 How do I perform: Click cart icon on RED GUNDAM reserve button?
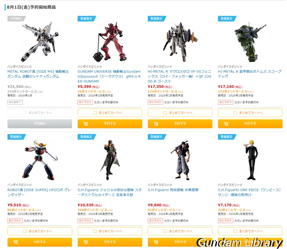86,124
